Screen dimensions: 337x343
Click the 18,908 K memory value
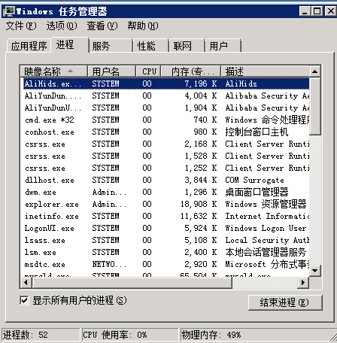pyautogui.click(x=199, y=204)
